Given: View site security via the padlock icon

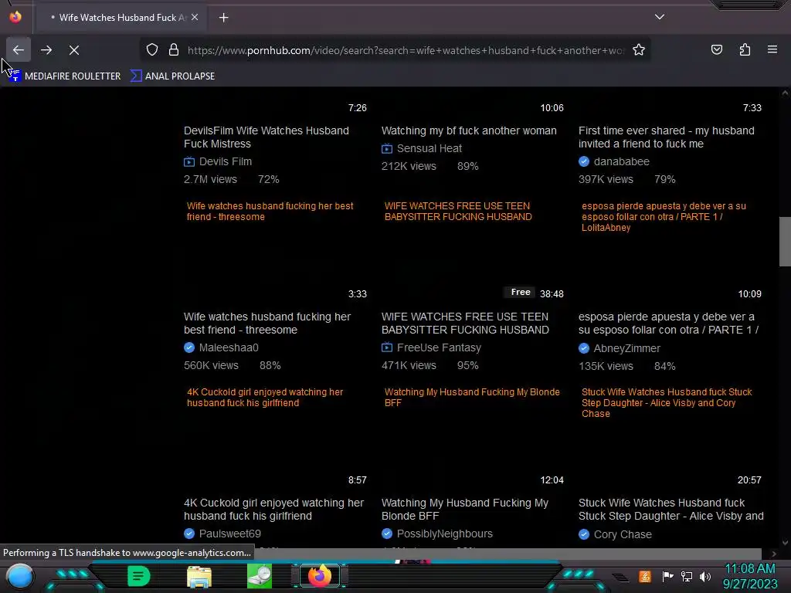Looking at the screenshot, I should pyautogui.click(x=174, y=50).
